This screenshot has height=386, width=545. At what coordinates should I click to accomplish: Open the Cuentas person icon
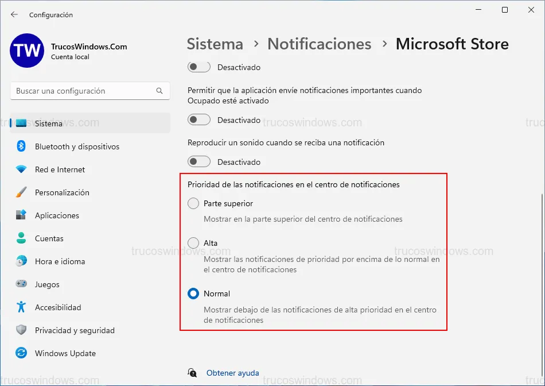(x=21, y=238)
